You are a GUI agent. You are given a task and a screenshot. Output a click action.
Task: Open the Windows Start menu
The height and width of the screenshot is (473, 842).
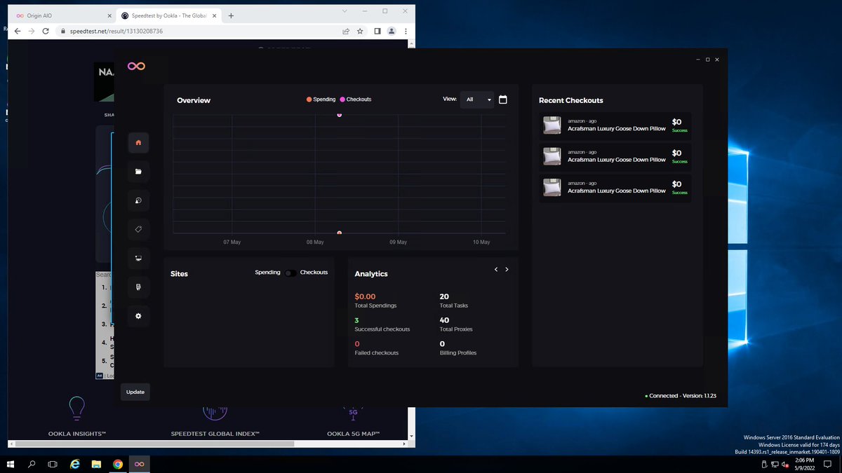11,464
